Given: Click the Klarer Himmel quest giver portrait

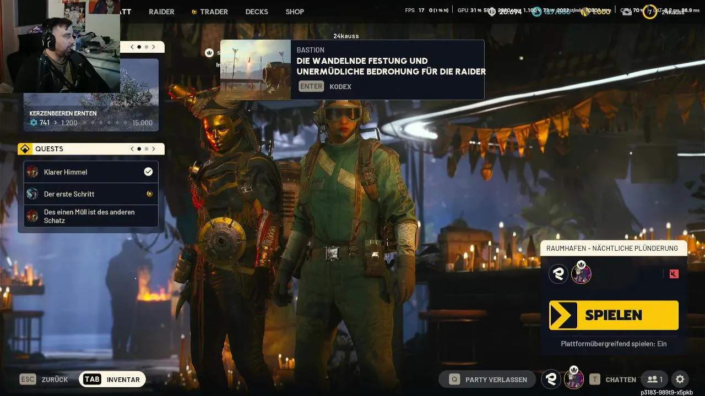Looking at the screenshot, I should 32,172.
